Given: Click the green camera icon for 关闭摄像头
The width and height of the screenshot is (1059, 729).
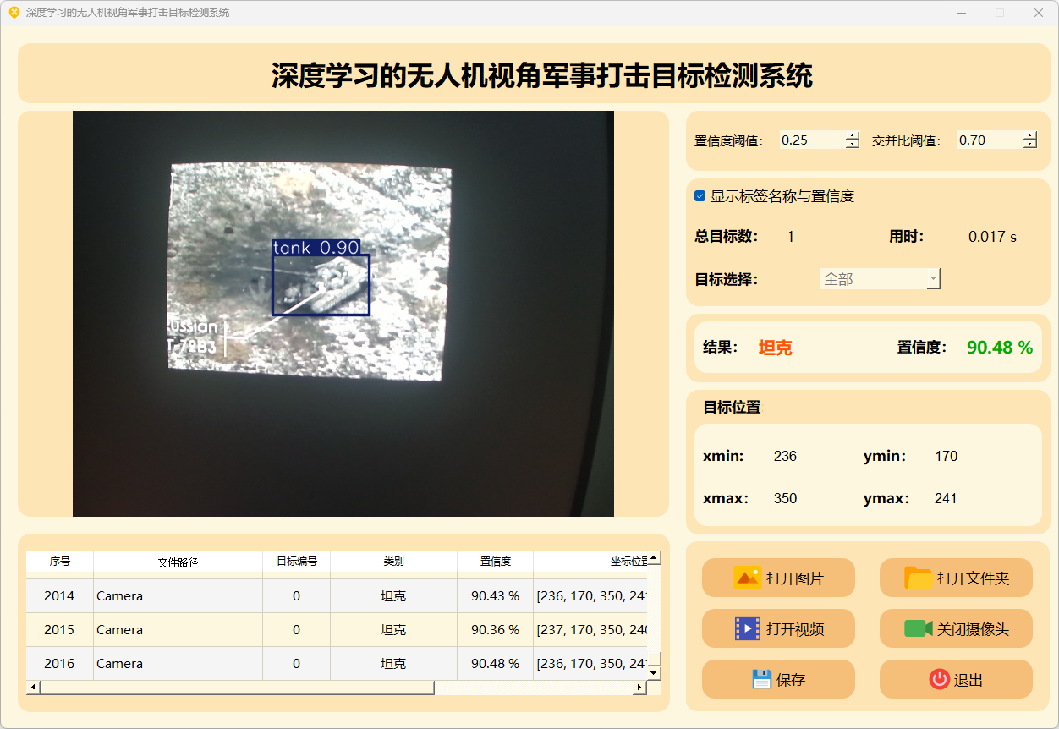Looking at the screenshot, I should pyautogui.click(x=918, y=628).
